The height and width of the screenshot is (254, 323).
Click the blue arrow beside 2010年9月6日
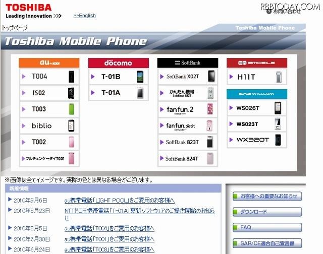(x=10, y=199)
